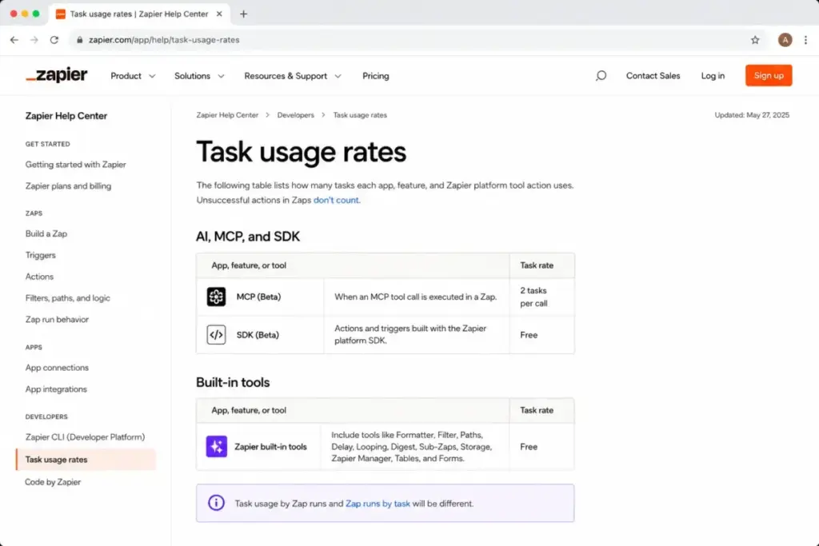Viewport: 819px width, 546px height.
Task: Expand the Solutions dropdown menu
Action: [x=199, y=76]
